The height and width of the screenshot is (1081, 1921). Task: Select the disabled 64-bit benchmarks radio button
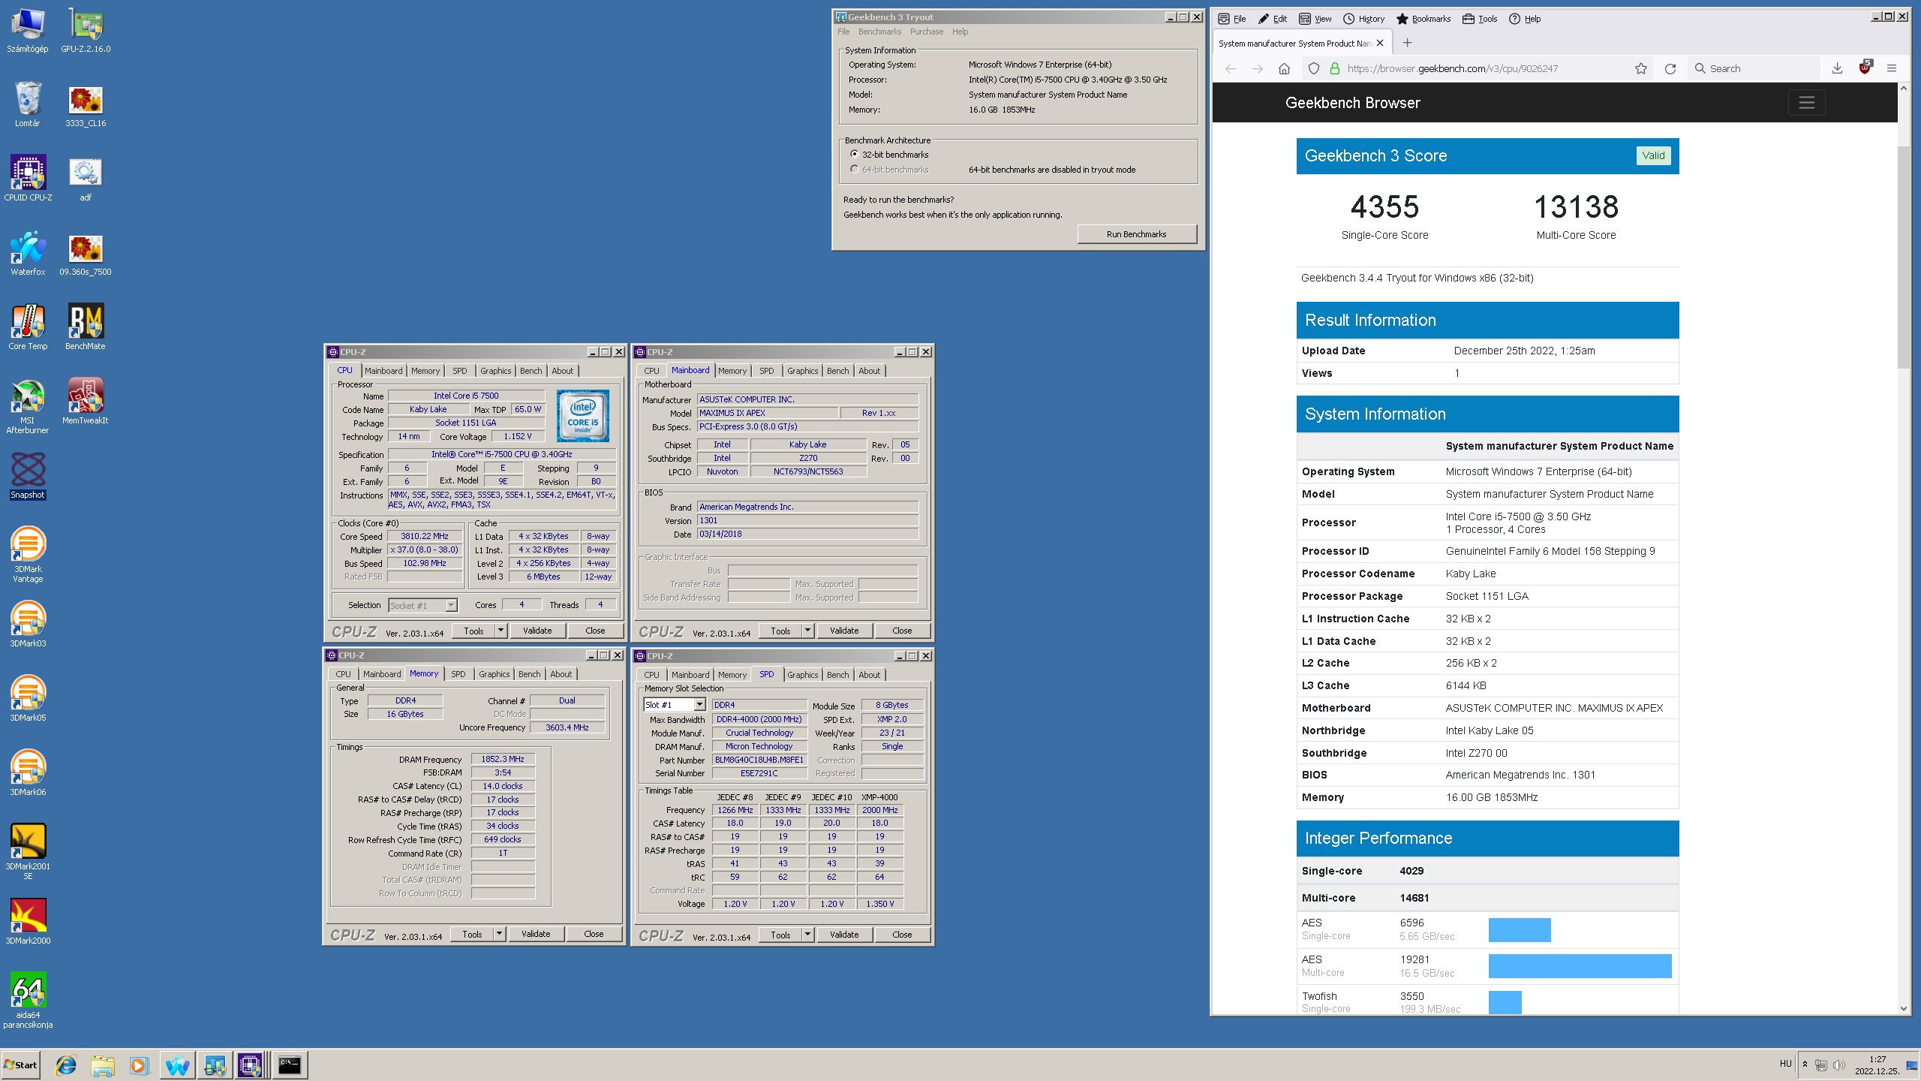coord(854,169)
